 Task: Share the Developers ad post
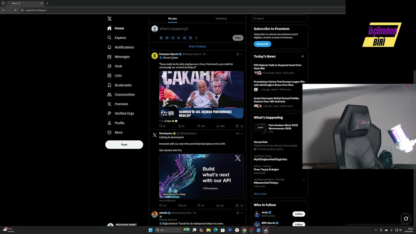242,205
